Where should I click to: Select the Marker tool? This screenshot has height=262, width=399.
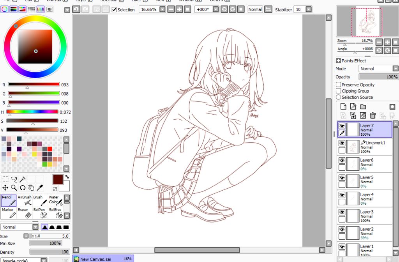(x=9, y=213)
